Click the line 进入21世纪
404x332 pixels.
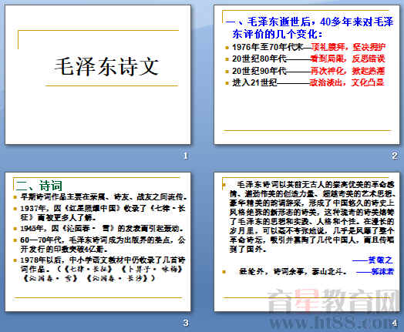click(x=308, y=82)
